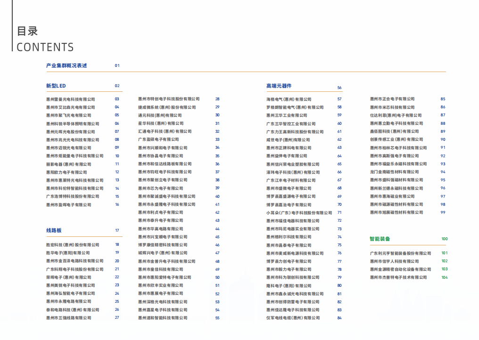Screen dimensions: 479x340
Task: Click entry '惠州科锐半导体照明有限公司'
Action: point(73,124)
